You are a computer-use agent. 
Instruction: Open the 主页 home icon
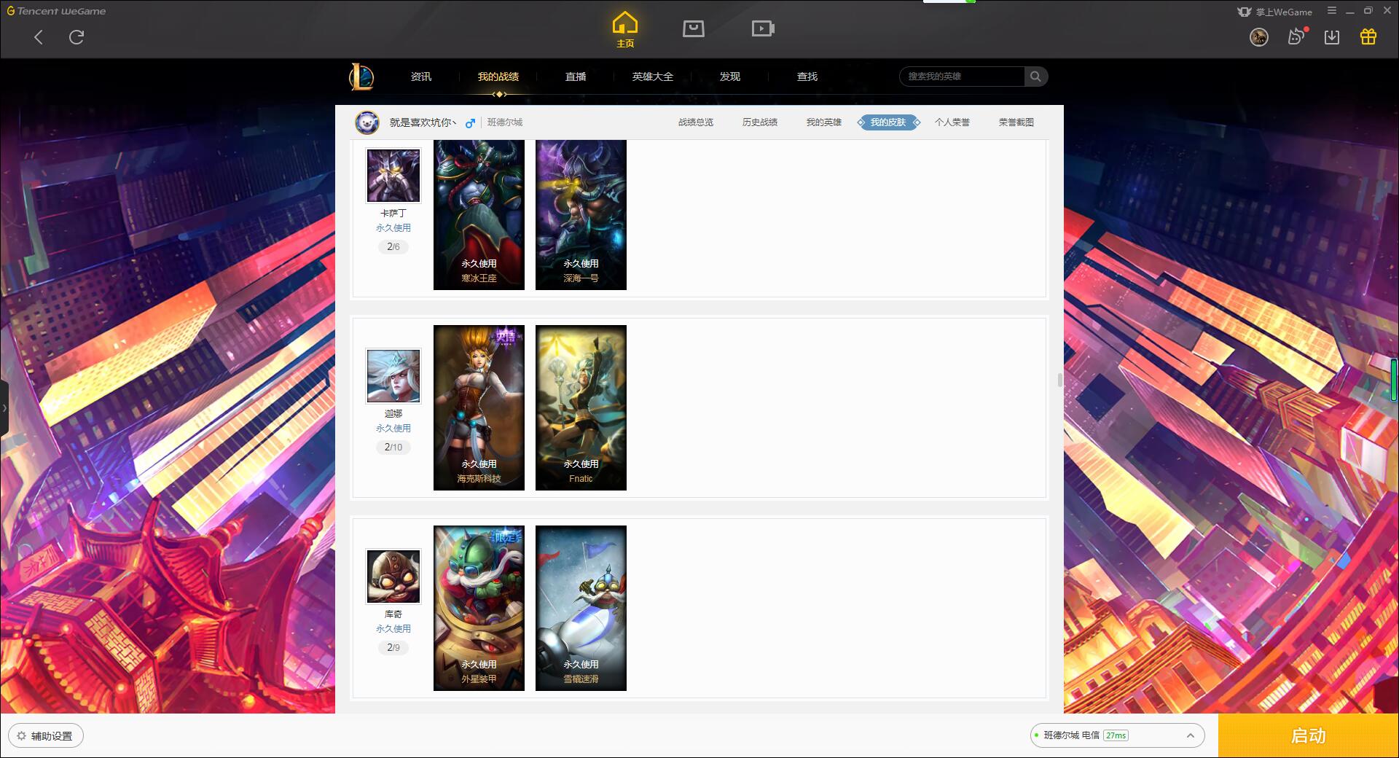(x=625, y=30)
